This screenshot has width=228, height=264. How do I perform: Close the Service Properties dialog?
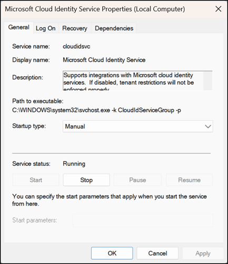click(x=219, y=9)
